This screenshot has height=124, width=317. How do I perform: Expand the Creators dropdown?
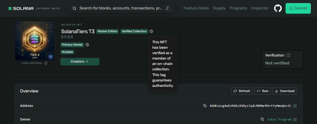pos(80,62)
